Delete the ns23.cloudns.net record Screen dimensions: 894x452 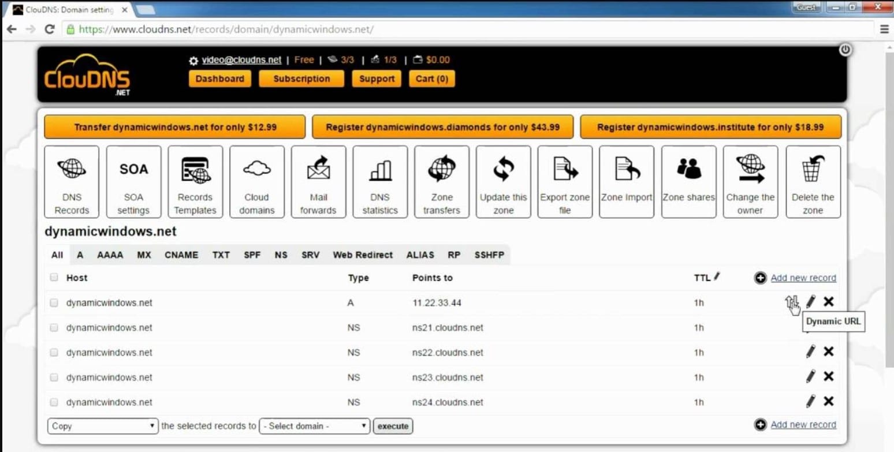829,376
